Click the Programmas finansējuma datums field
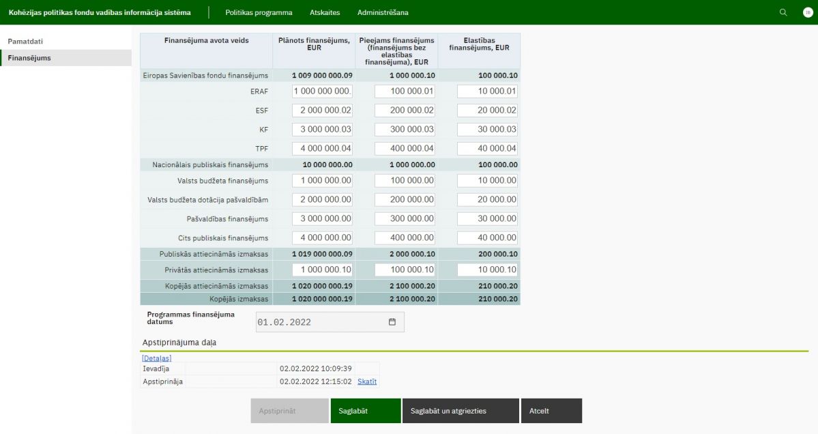The width and height of the screenshot is (818, 434). (321, 322)
